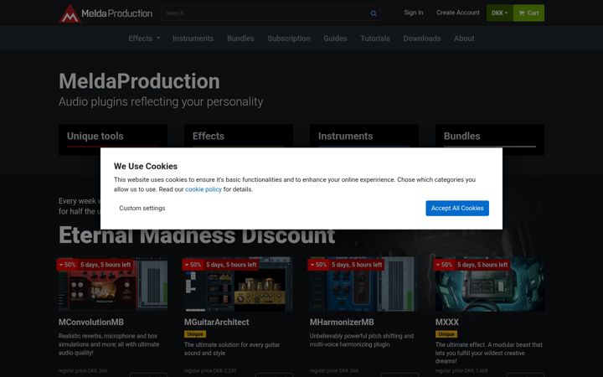Open the DKK currency dropdown

point(499,13)
